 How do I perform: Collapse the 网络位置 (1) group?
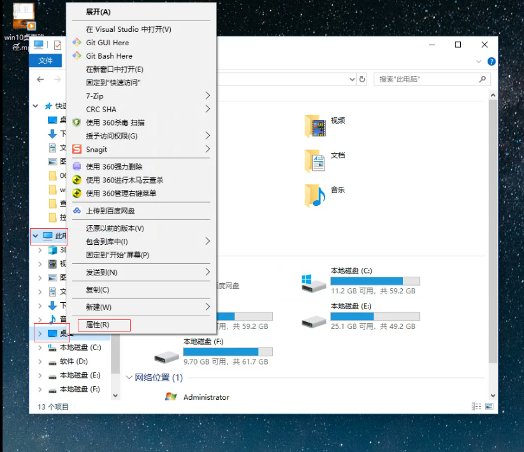tap(130, 377)
